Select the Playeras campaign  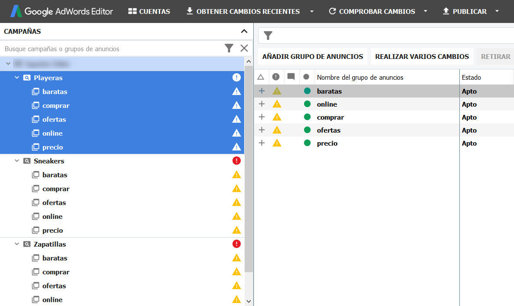48,78
